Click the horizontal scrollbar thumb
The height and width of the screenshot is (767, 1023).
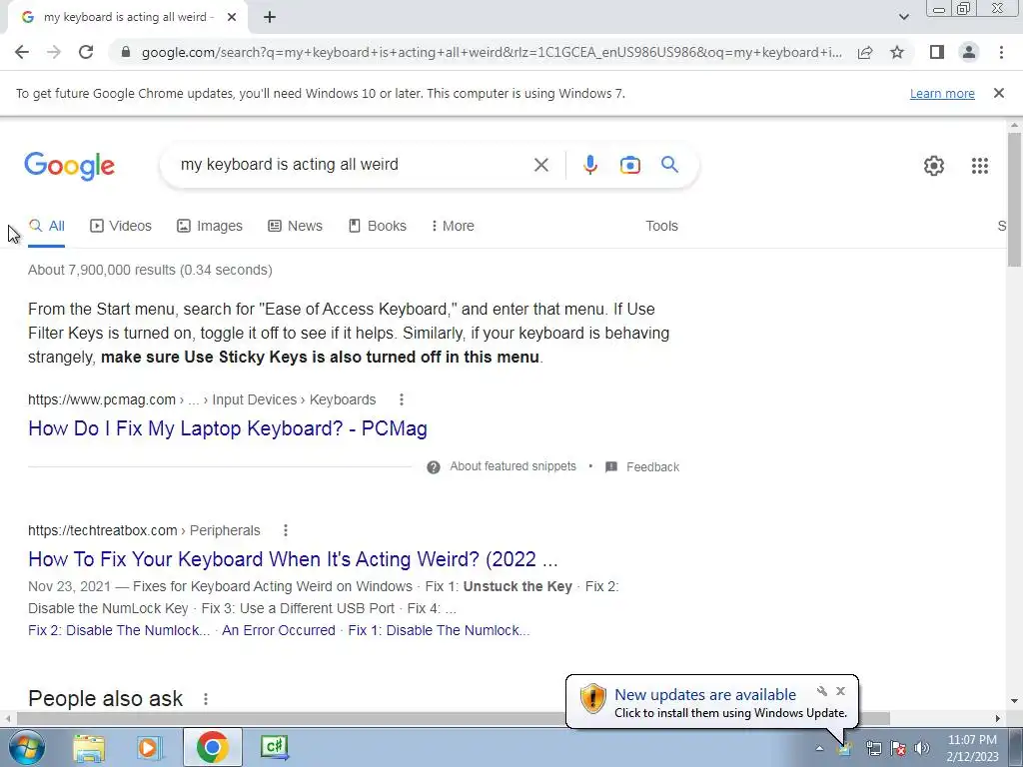454,718
